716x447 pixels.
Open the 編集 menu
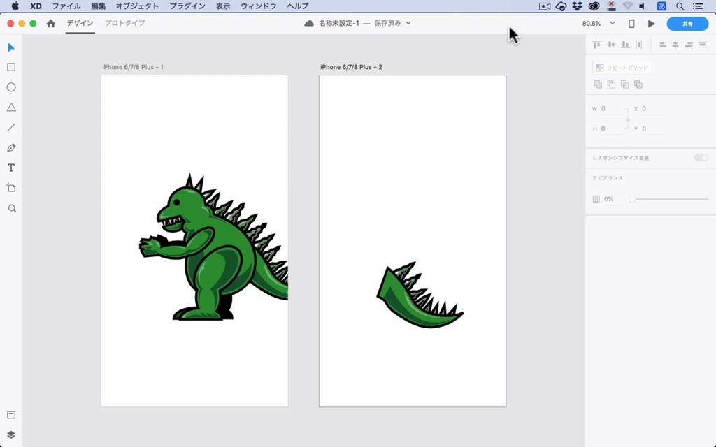click(x=98, y=6)
